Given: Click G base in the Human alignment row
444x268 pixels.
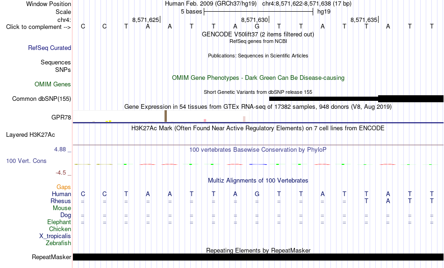Looking at the screenshot, I should click(x=257, y=194).
